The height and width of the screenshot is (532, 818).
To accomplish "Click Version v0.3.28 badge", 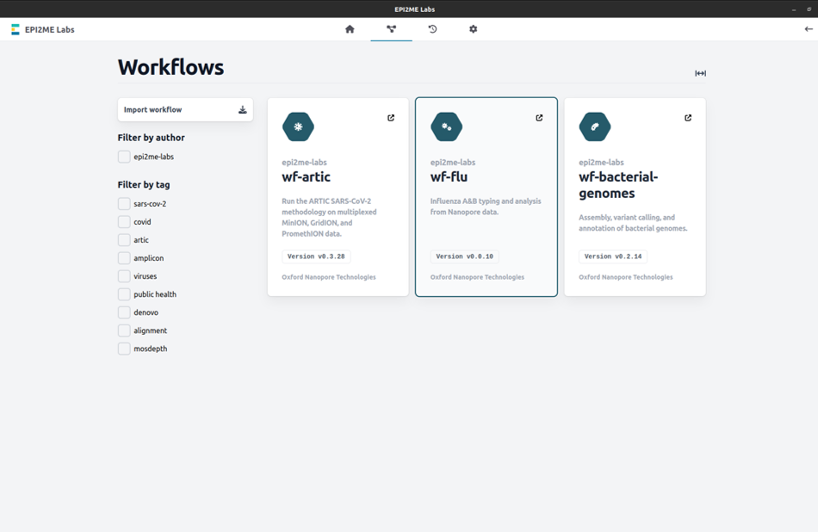I will (x=316, y=257).
